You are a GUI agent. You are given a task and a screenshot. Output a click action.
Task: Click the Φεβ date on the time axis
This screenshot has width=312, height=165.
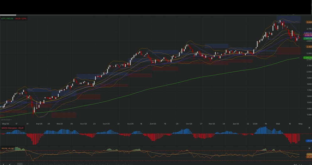278,124
